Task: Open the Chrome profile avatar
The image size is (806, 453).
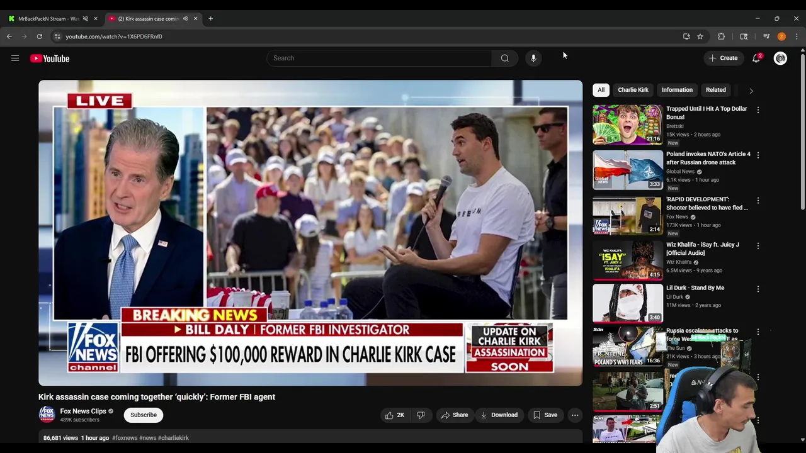Action: pyautogui.click(x=781, y=36)
